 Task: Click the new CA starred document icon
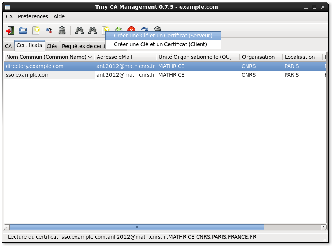[36, 30]
